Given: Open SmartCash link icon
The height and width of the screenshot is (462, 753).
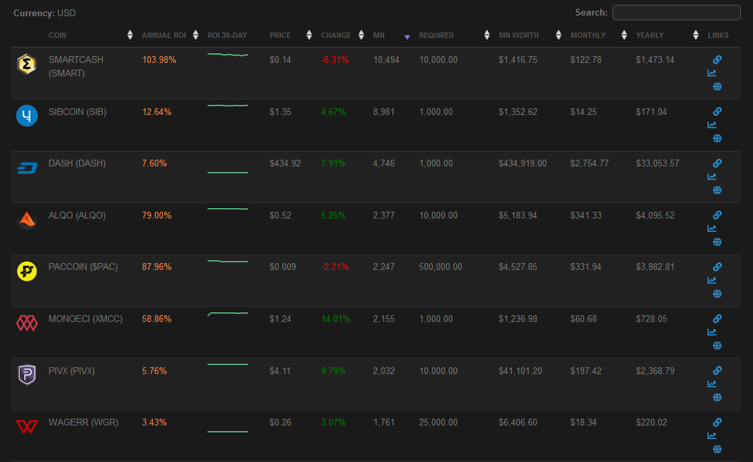Looking at the screenshot, I should click(717, 60).
